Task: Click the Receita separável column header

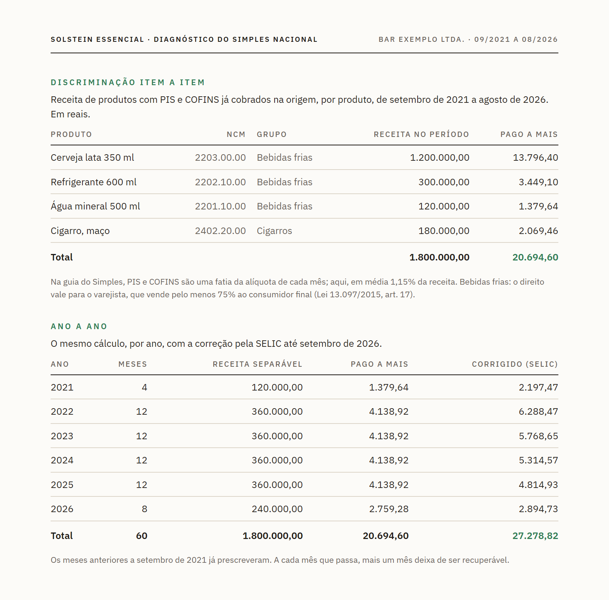Action: click(x=257, y=364)
